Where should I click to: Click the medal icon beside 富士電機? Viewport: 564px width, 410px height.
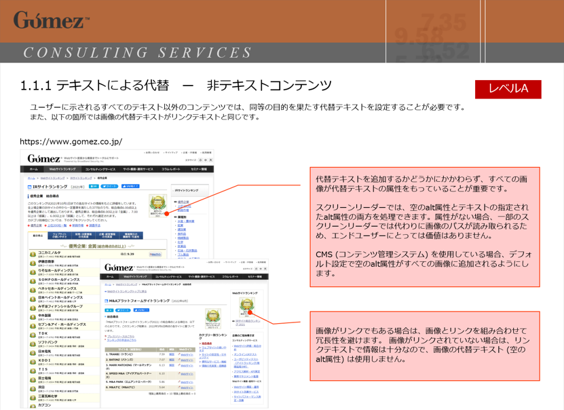(33, 380)
